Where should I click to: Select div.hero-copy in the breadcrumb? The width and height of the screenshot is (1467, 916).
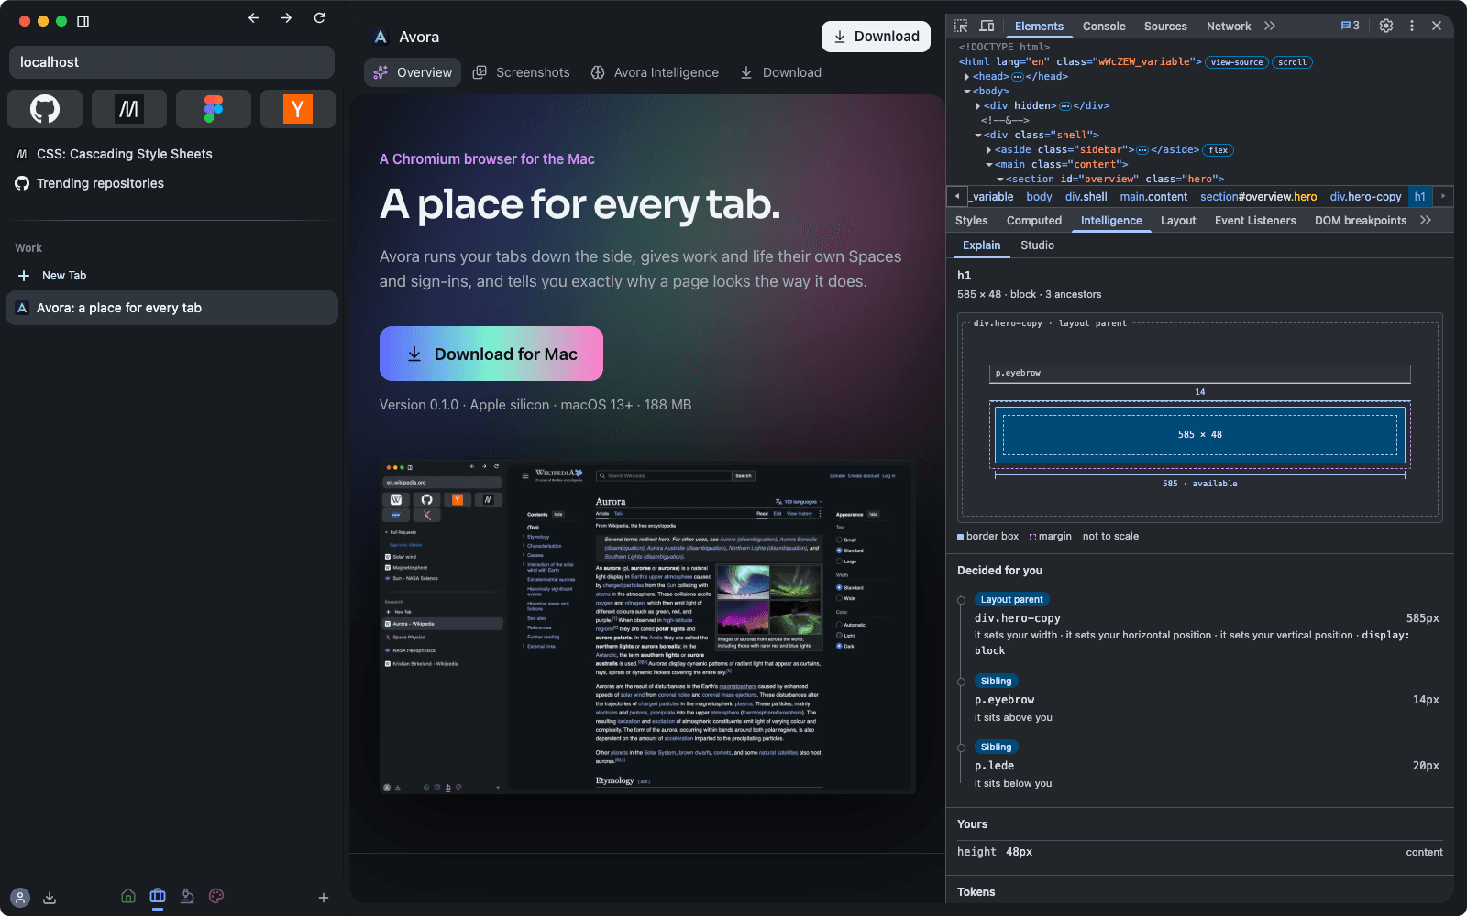click(1365, 197)
